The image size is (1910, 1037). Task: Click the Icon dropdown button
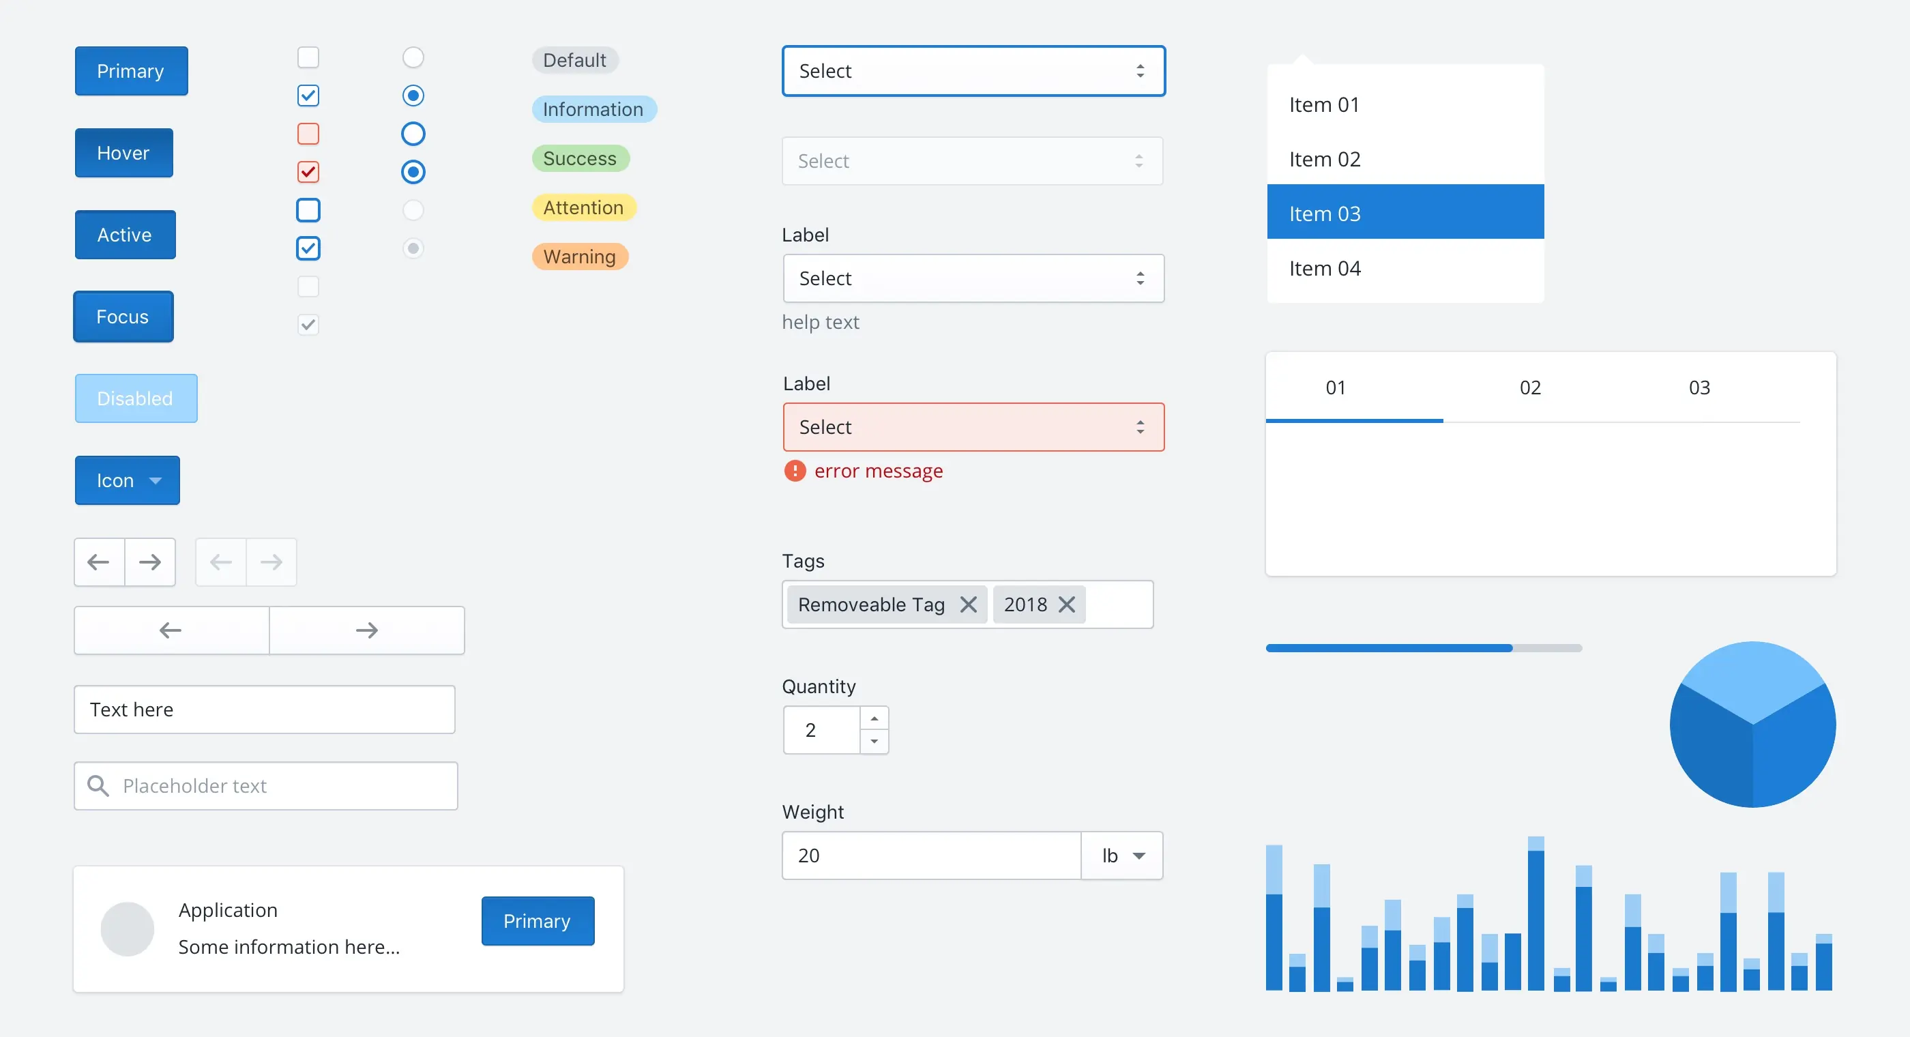tap(127, 480)
